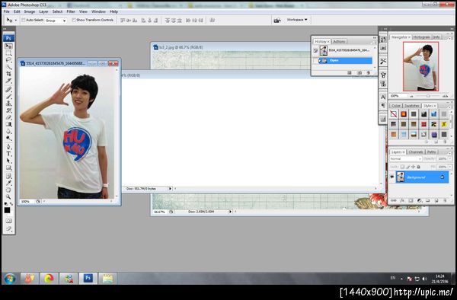The image size is (457, 300).
Task: Toggle lock image pixels
Action: pos(407,167)
